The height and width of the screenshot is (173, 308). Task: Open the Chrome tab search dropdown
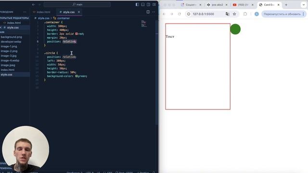pos(304,5)
